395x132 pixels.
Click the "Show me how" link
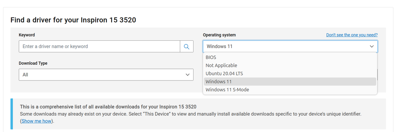[36, 121]
